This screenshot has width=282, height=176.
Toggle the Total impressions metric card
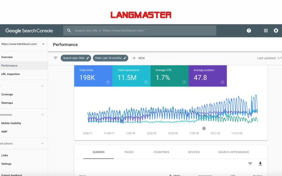(131, 76)
